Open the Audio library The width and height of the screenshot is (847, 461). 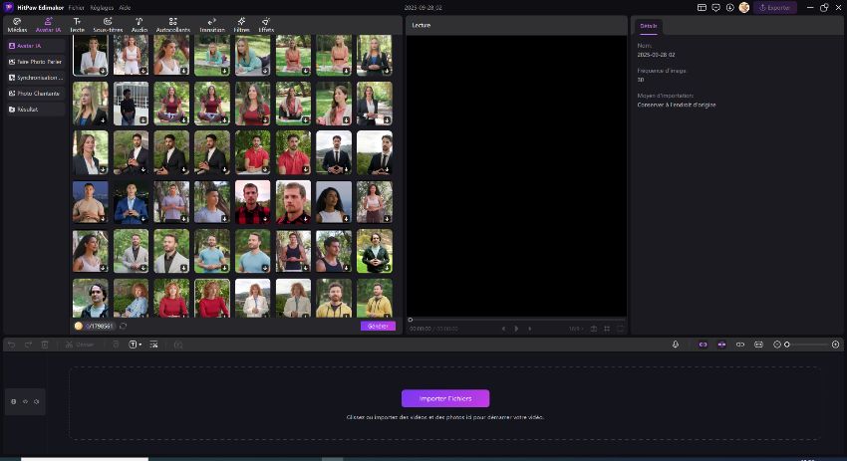[x=139, y=25]
